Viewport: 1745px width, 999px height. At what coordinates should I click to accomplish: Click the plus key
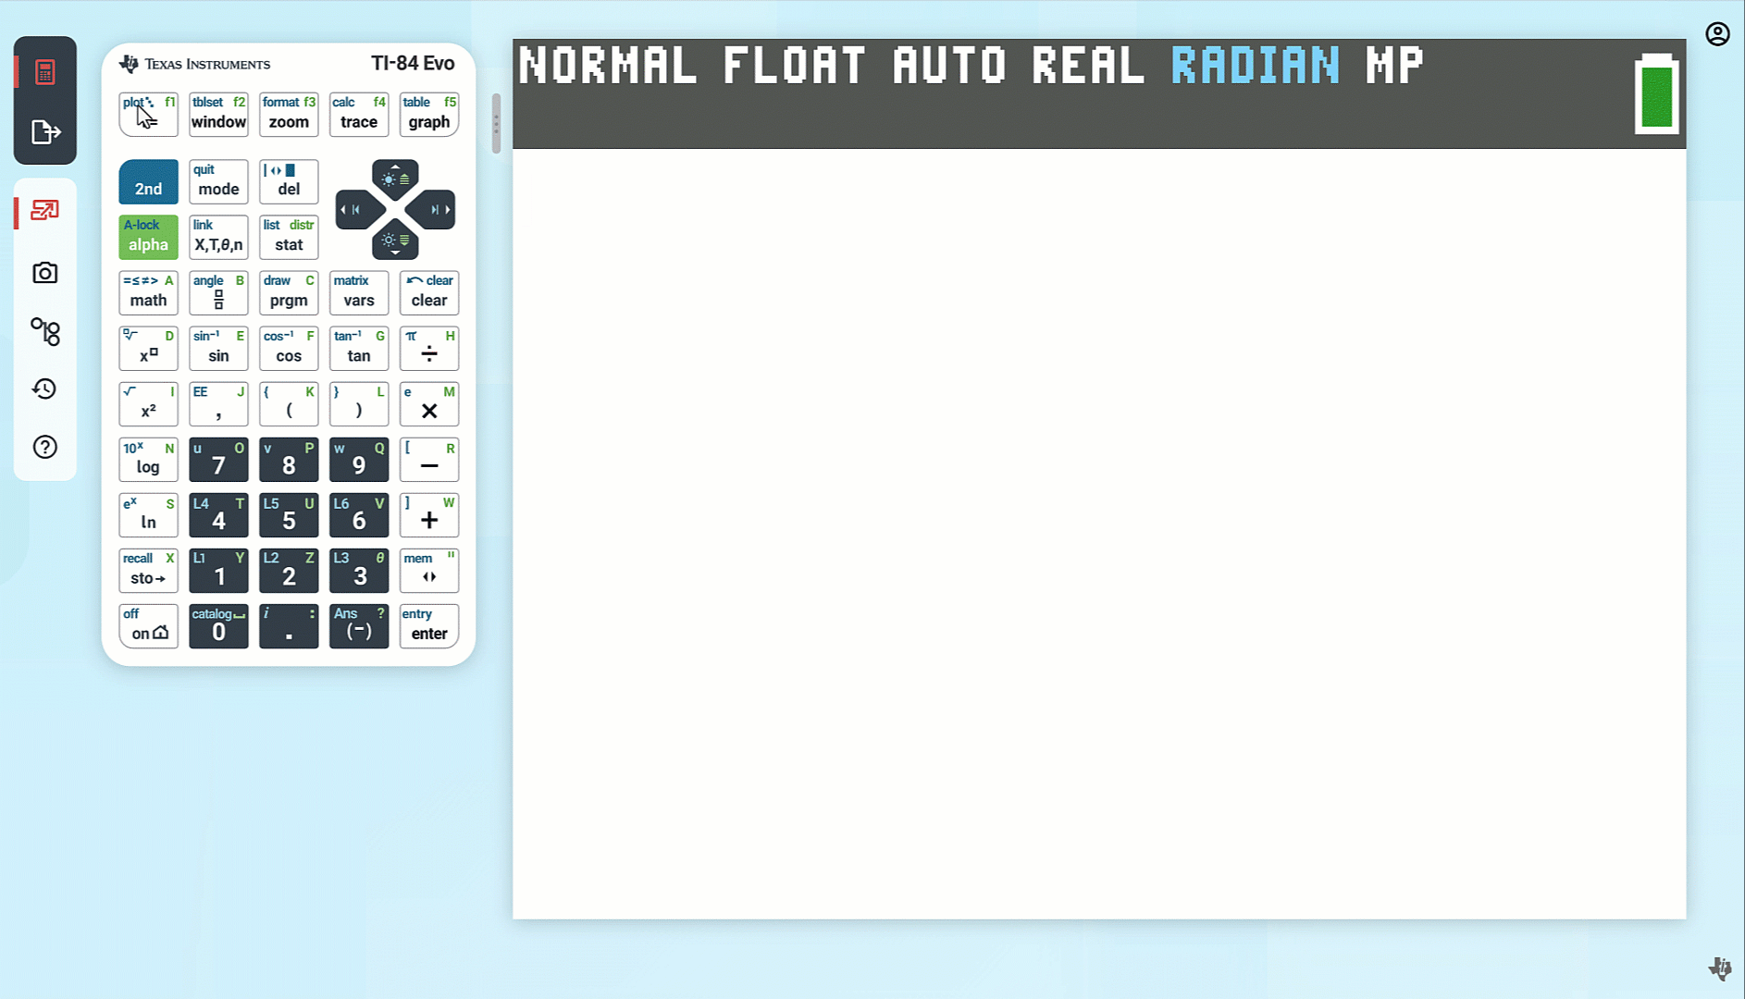click(429, 515)
